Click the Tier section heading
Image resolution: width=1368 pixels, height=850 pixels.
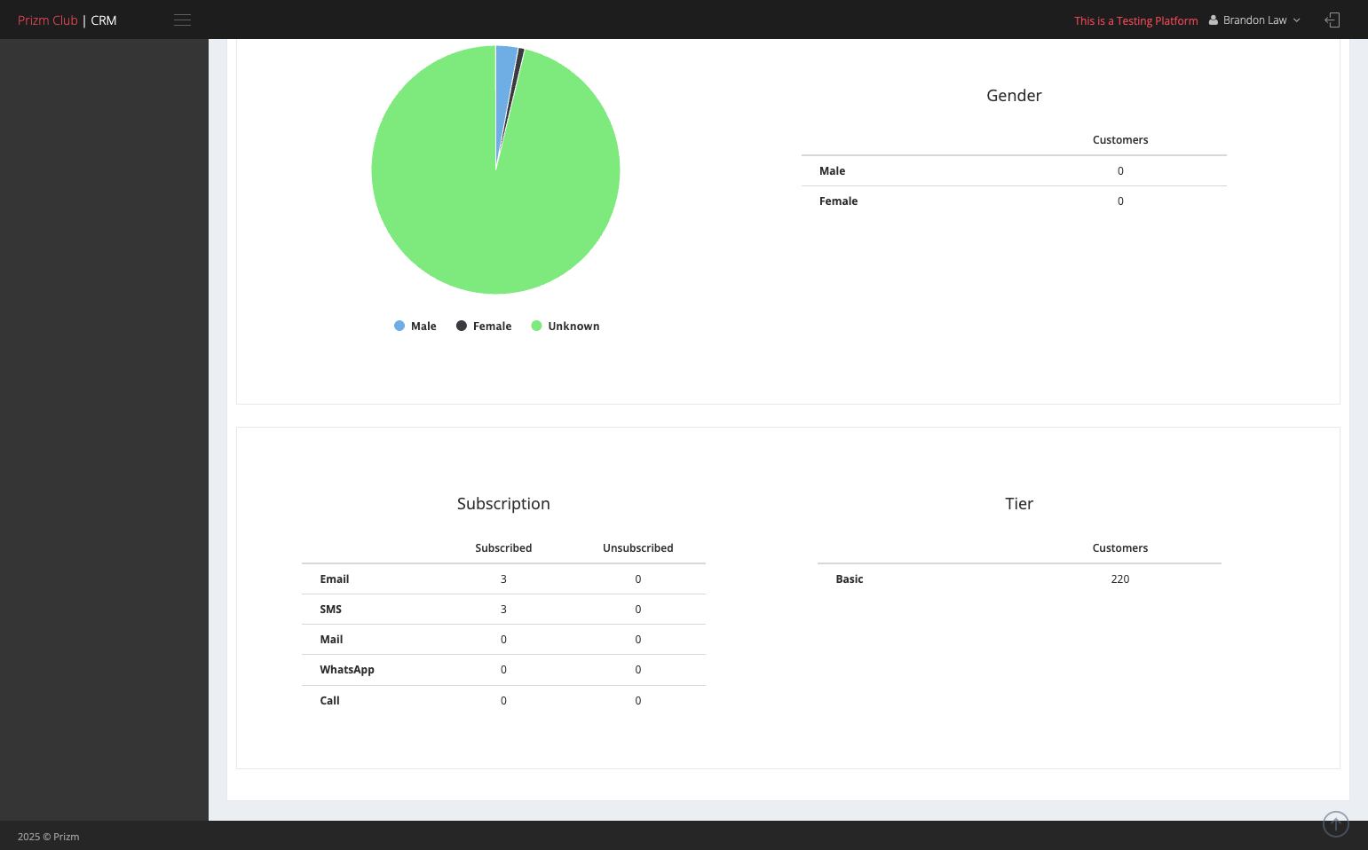pyautogui.click(x=1019, y=503)
